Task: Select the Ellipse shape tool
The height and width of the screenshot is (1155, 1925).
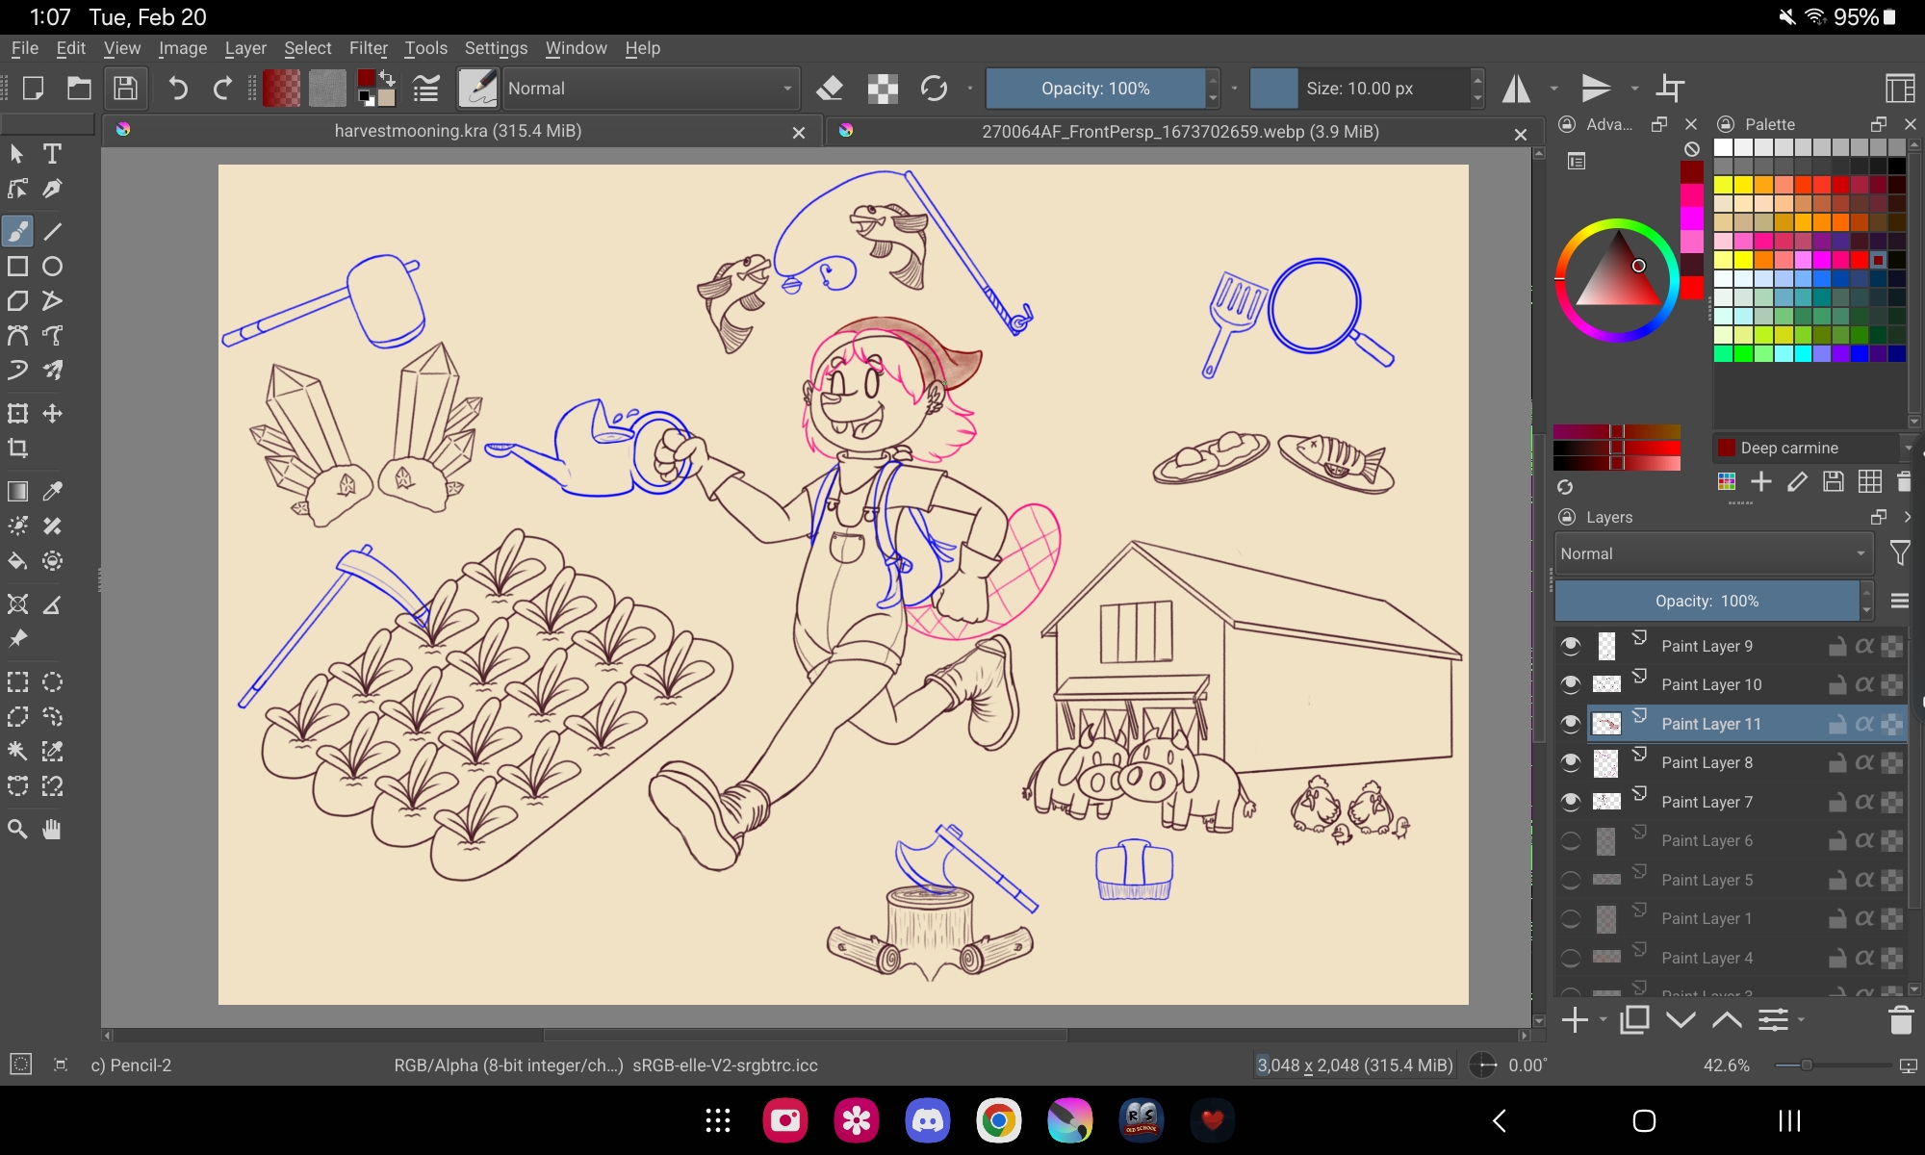Action: (x=52, y=267)
